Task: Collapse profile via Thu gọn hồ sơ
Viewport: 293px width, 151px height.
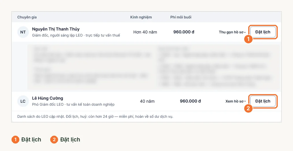Action: 232,32
